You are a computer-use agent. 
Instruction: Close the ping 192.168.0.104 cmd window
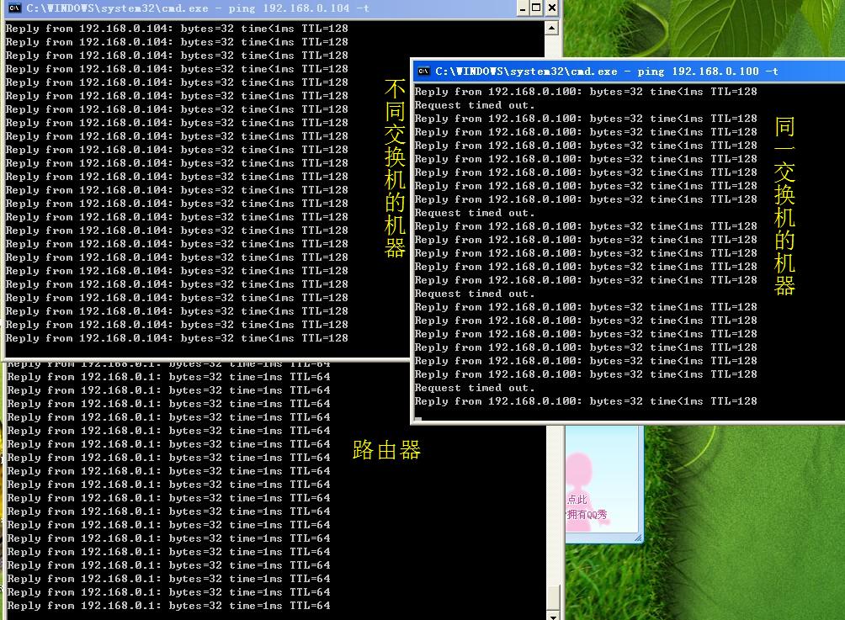click(551, 8)
